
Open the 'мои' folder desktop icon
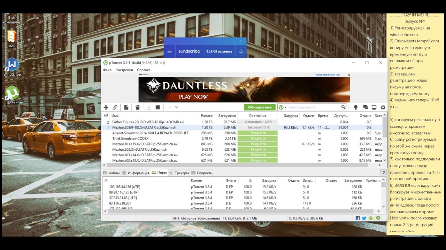coord(12,39)
